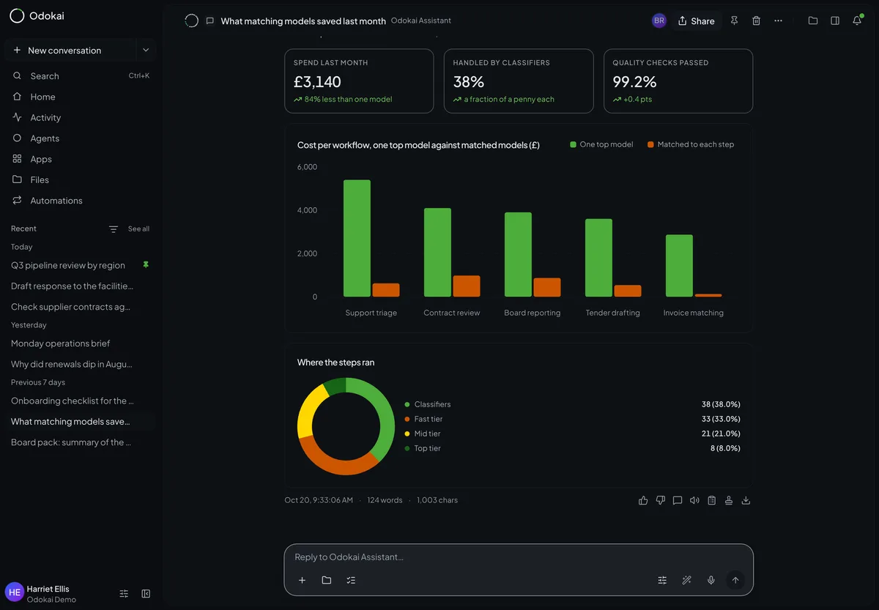This screenshot has height=610, width=879.
Task: Copy the response using the clipboard icon
Action: 711,500
